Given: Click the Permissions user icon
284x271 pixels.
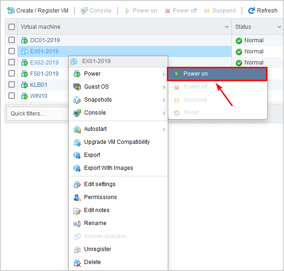Looking at the screenshot, I should click(77, 198).
